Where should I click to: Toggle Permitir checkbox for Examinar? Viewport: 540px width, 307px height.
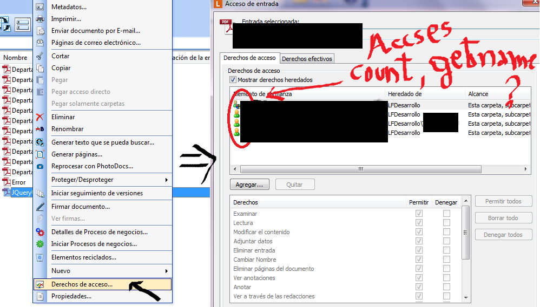coord(419,213)
